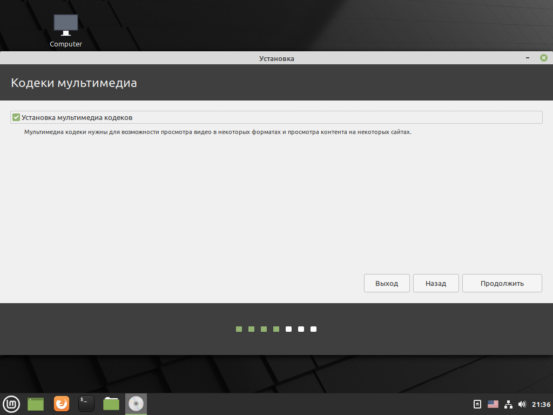Select the installer disc taskbar item

click(136, 404)
